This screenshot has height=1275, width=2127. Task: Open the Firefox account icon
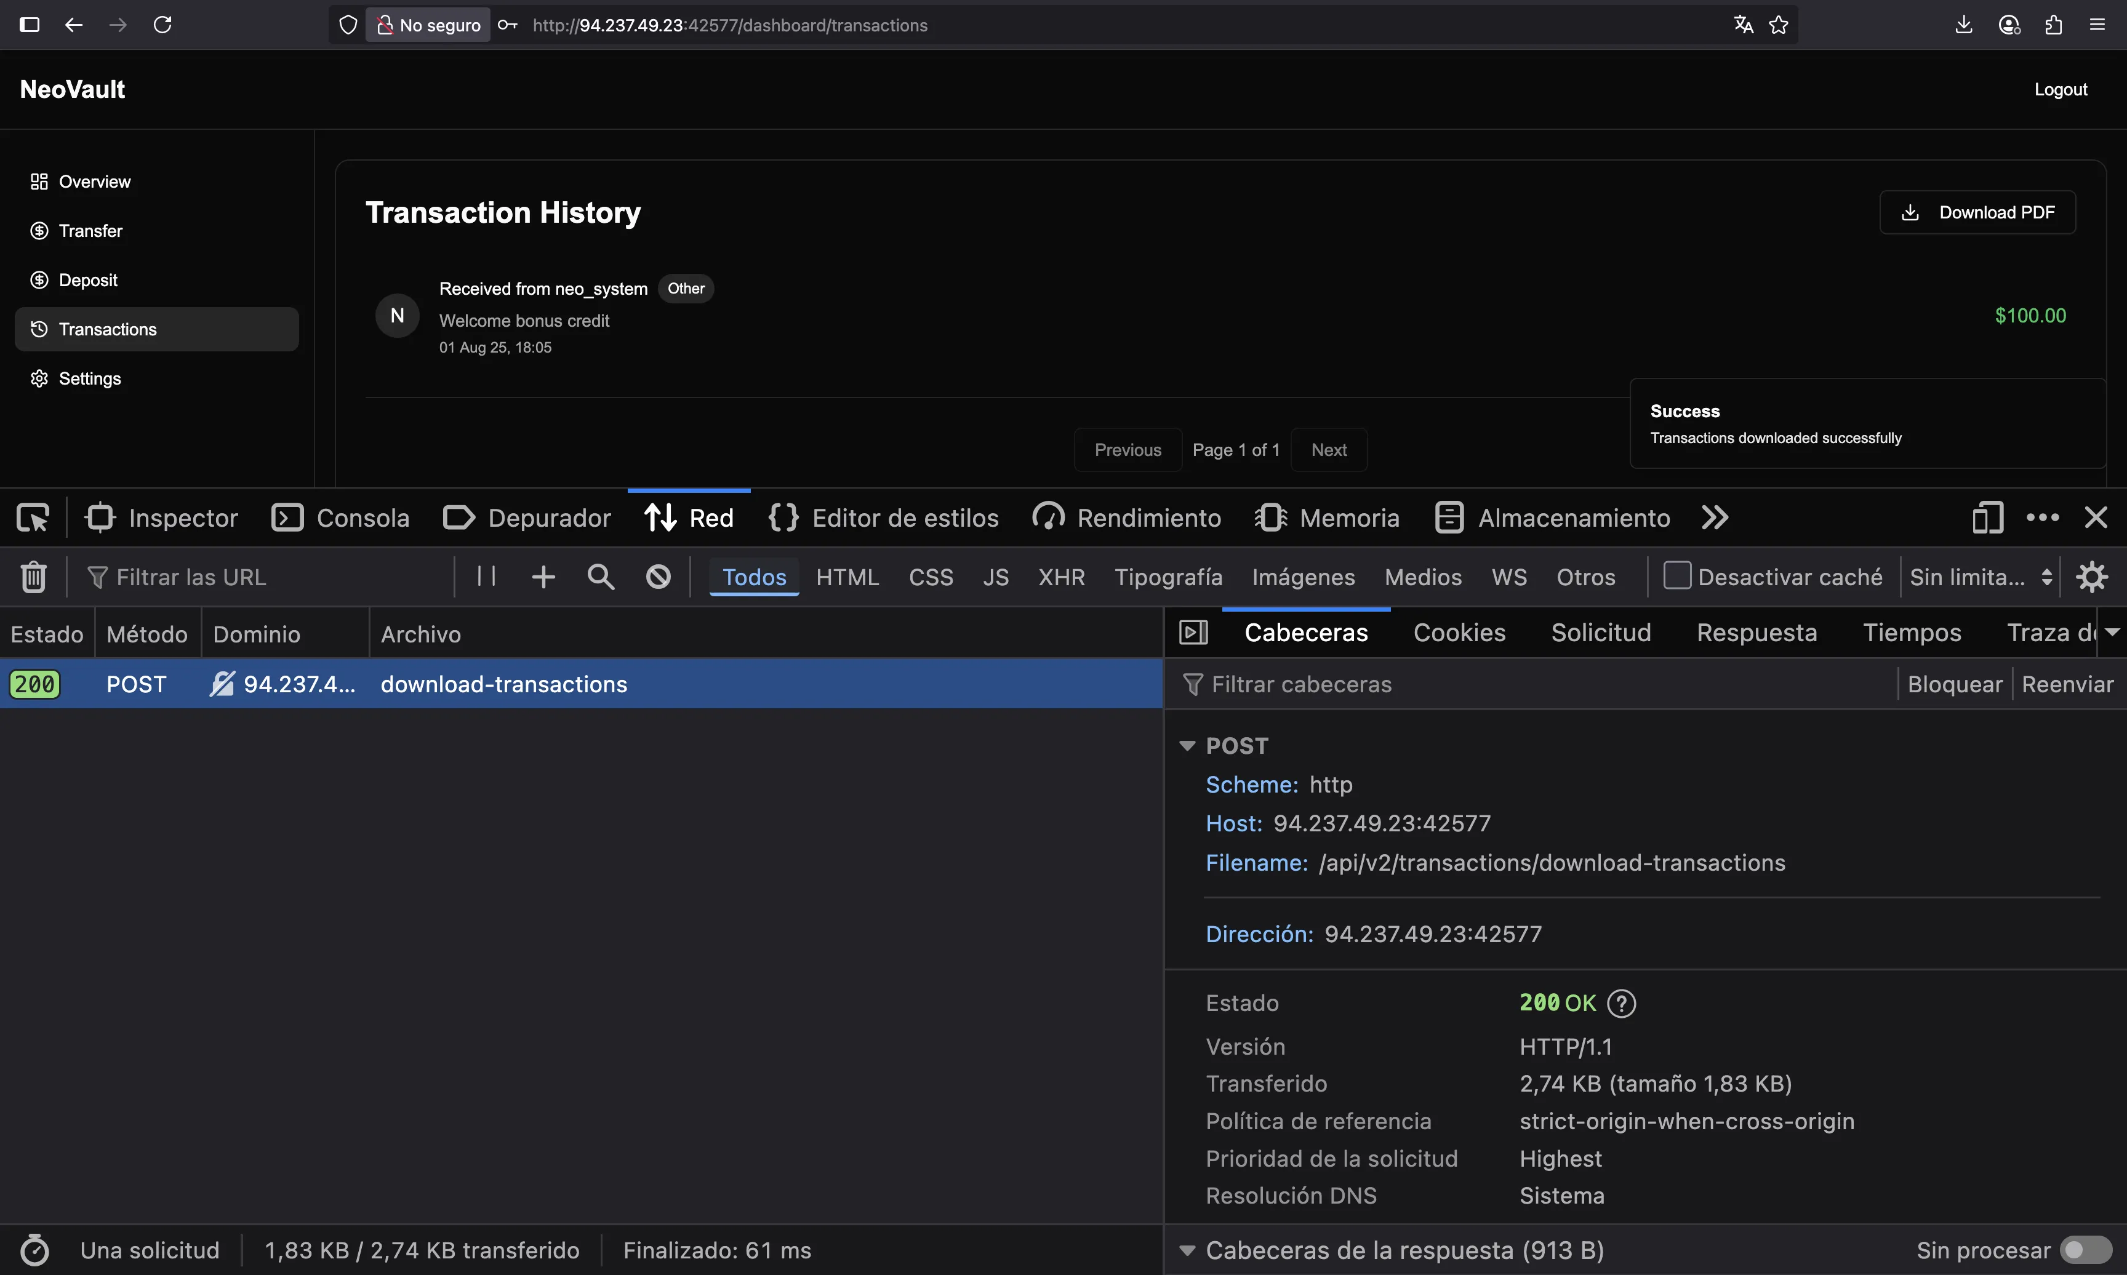pyautogui.click(x=2009, y=25)
